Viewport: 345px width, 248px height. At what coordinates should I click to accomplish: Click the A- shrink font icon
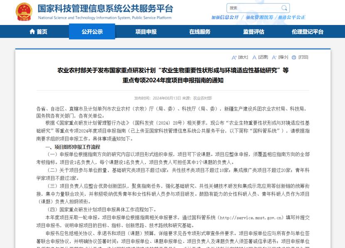[x=274, y=57]
